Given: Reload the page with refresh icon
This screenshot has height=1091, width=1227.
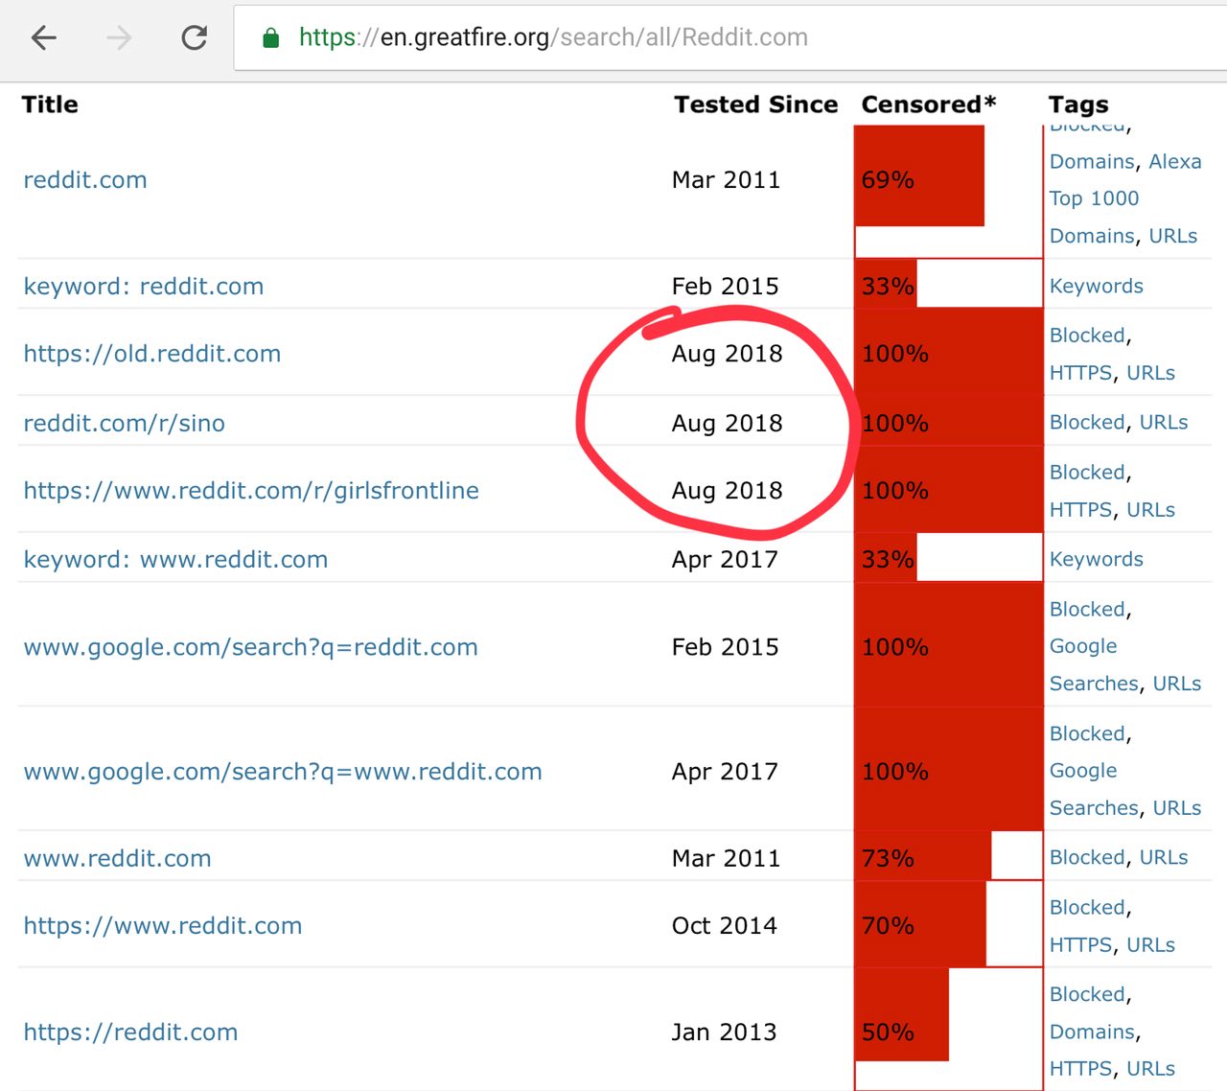Looking at the screenshot, I should [x=195, y=38].
